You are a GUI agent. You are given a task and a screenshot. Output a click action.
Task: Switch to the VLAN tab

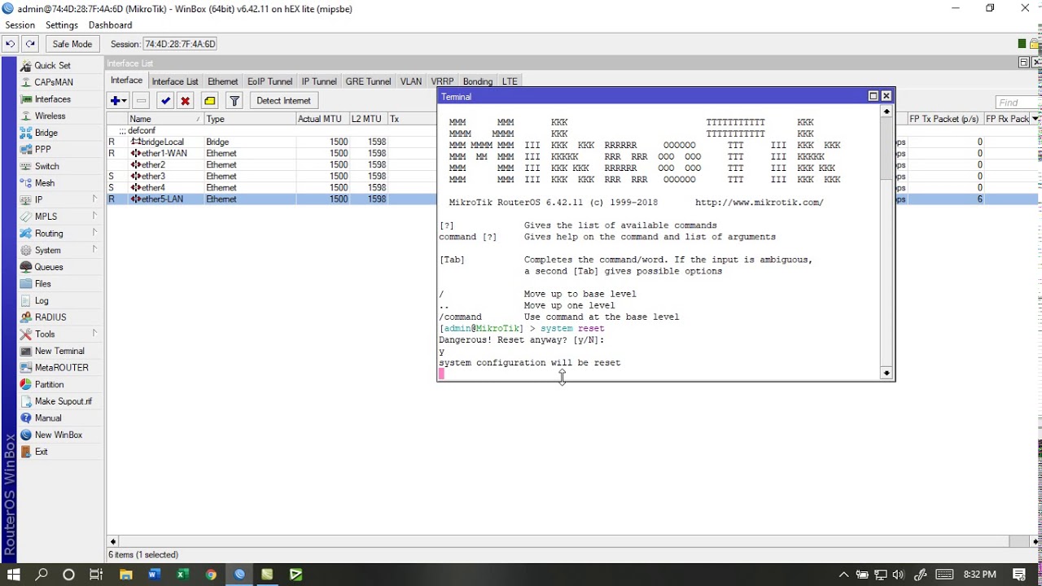click(411, 81)
